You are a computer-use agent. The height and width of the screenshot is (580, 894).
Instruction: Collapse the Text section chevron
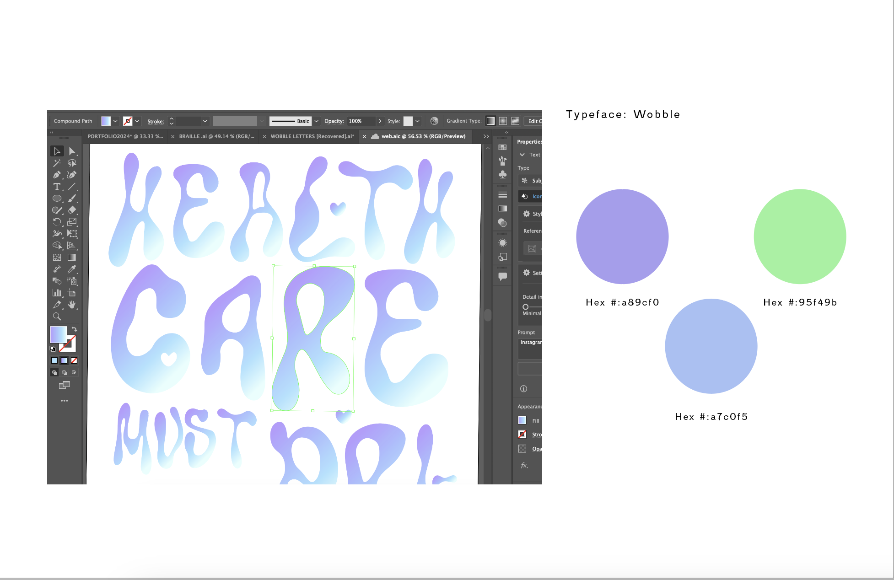click(x=522, y=155)
